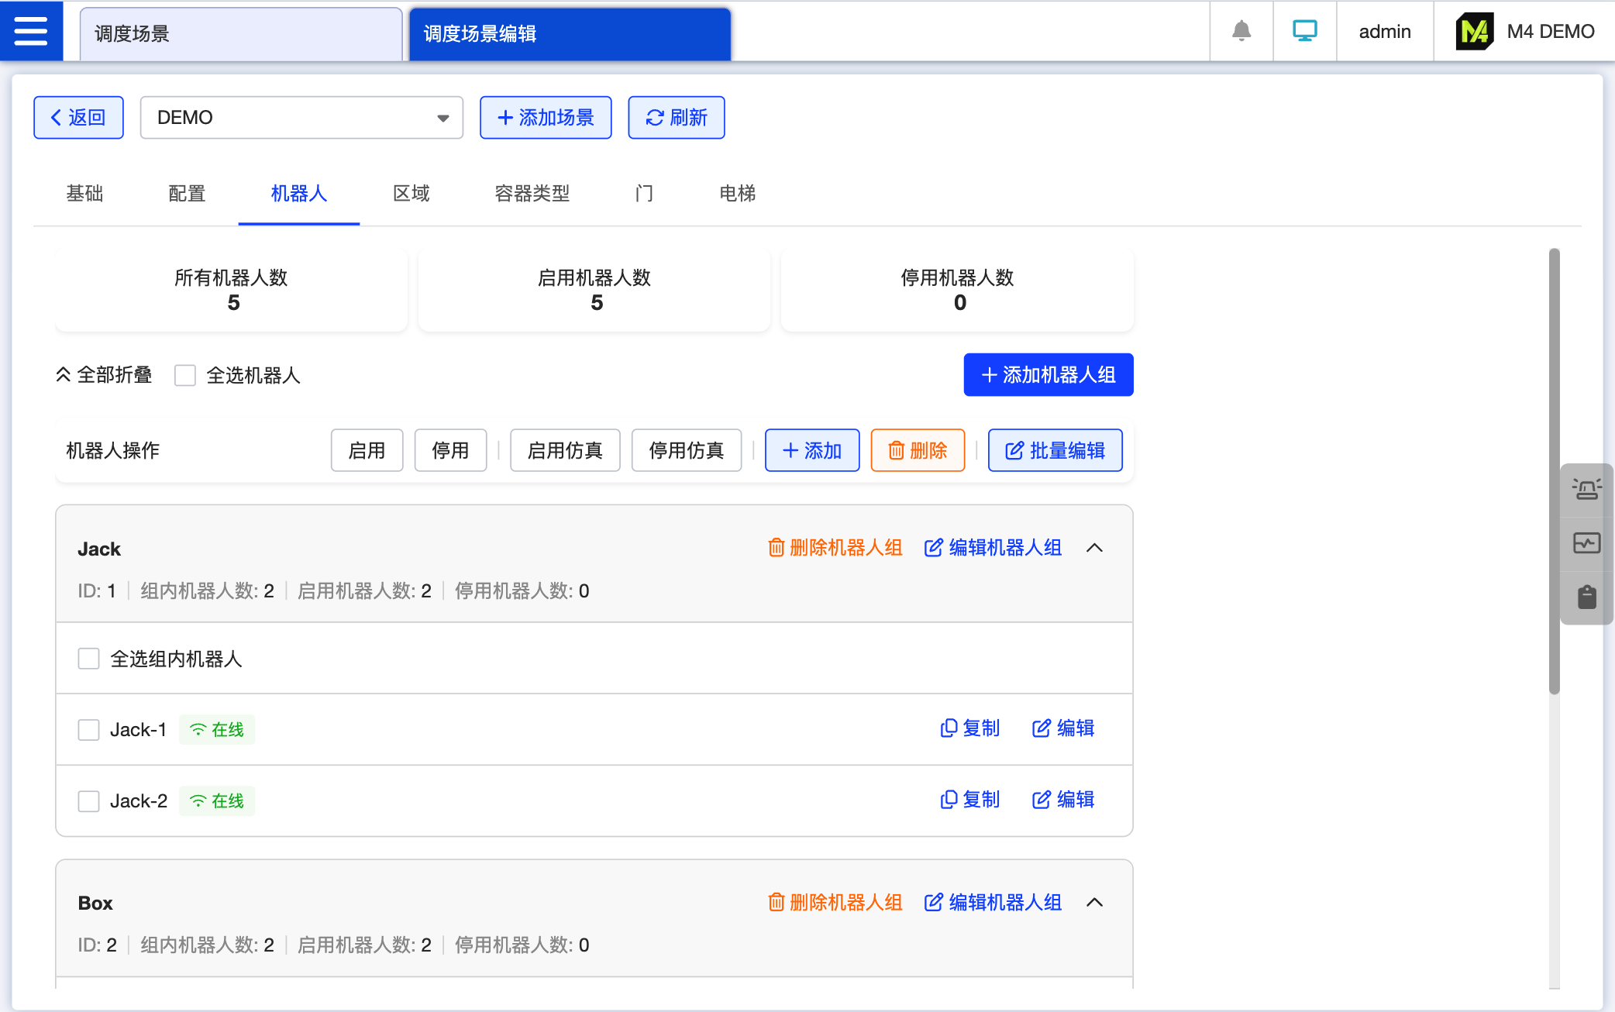Switch to the 区域 tab
Image resolution: width=1615 pixels, height=1012 pixels.
(411, 194)
